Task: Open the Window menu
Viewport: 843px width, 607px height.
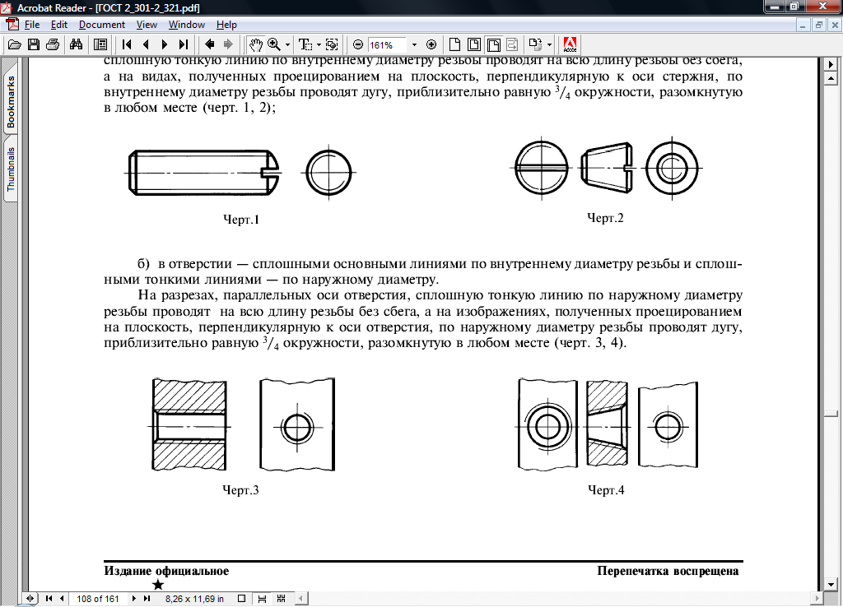Action: (x=187, y=25)
